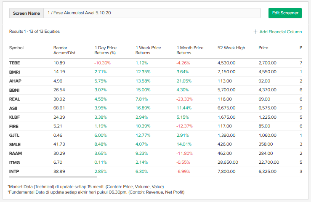The width and height of the screenshot is (311, 202).
Task: Click the plus icon beside Add Financial Column
Action: [255, 32]
